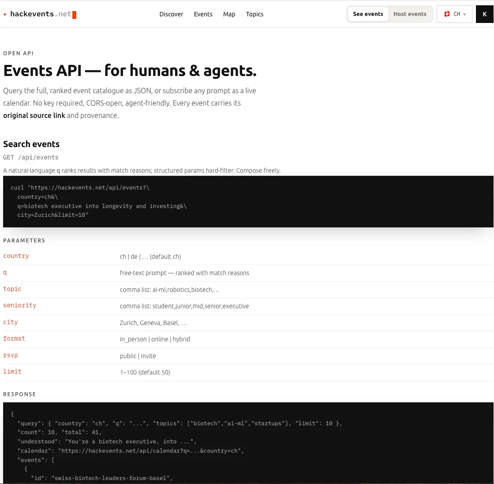Click the 'Events API — for humans & agents.' heading
Viewport: 494px width, 484px height.
tap(130, 70)
